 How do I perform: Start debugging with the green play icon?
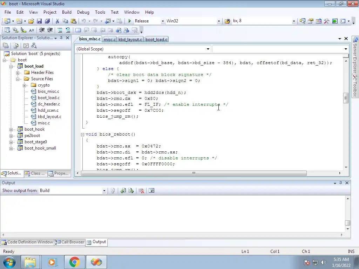(x=129, y=21)
